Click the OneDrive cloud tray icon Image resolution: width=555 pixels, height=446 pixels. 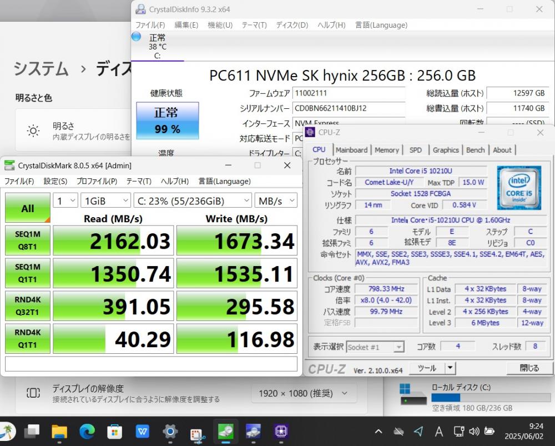(x=399, y=432)
